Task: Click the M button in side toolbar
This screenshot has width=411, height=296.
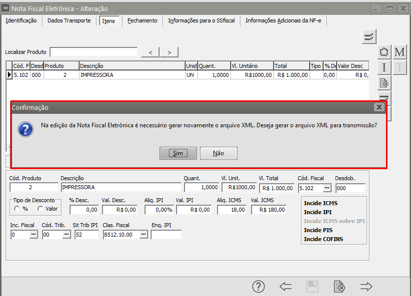Action: click(x=399, y=52)
